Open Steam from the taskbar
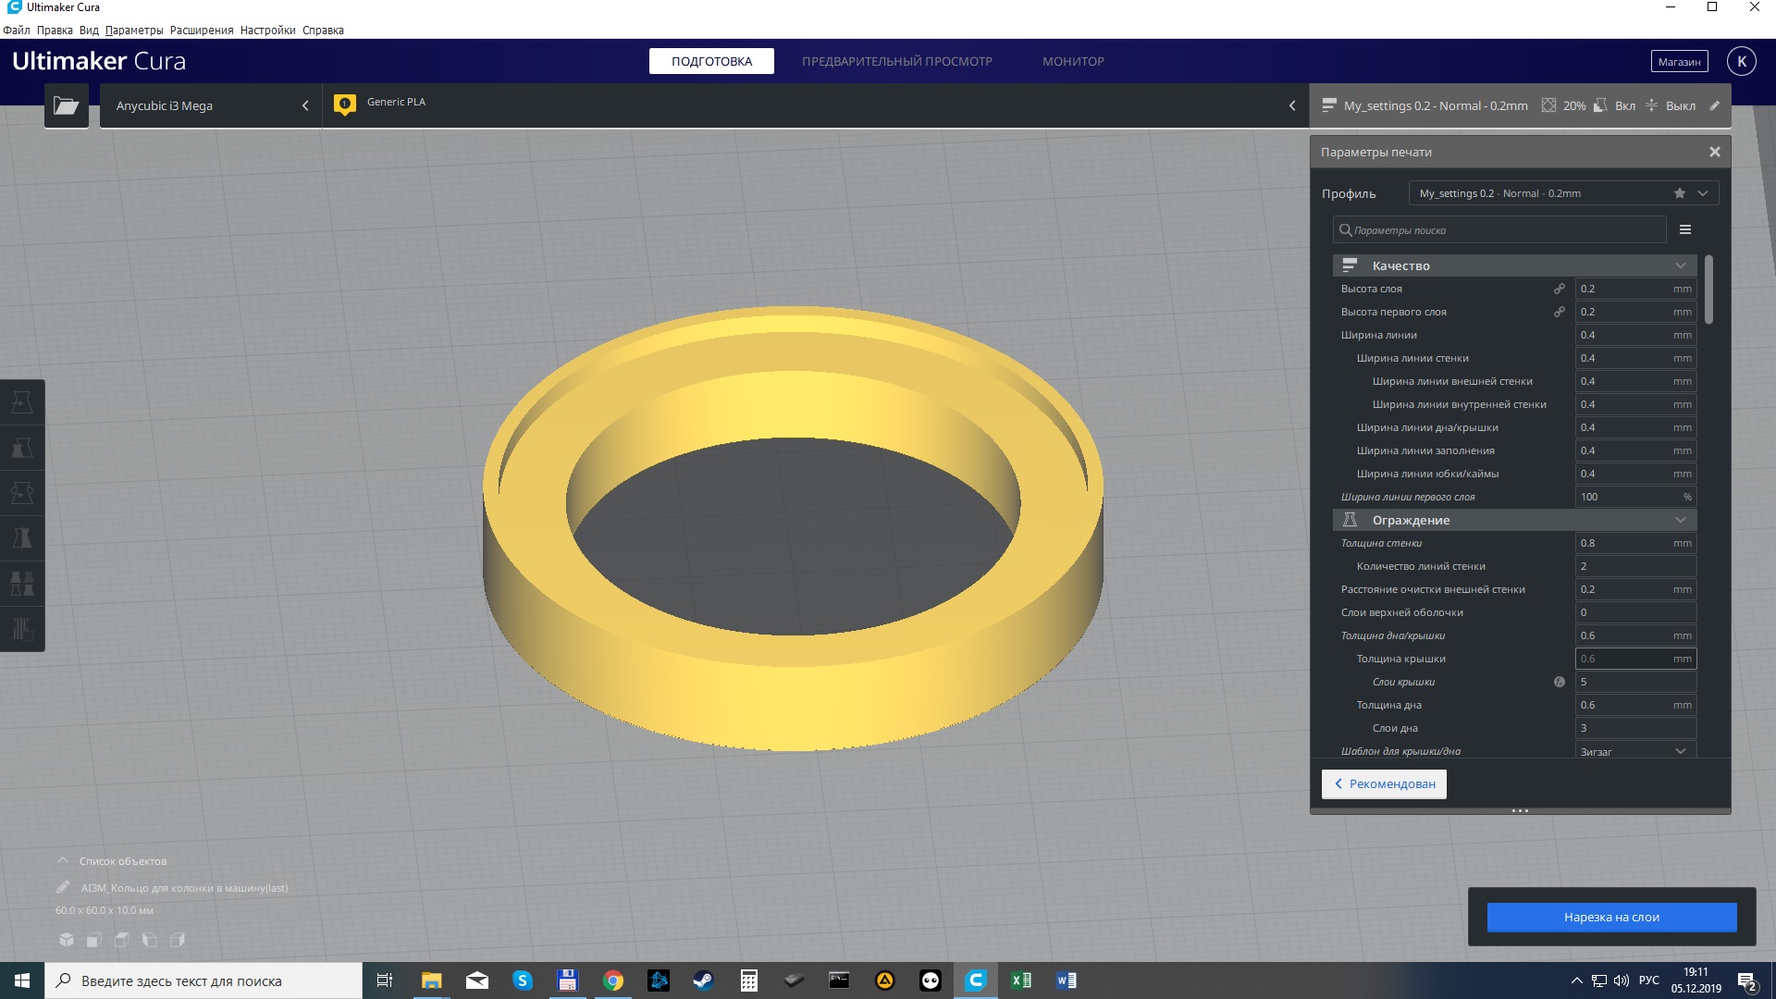Image resolution: width=1776 pixels, height=999 pixels. point(703,980)
